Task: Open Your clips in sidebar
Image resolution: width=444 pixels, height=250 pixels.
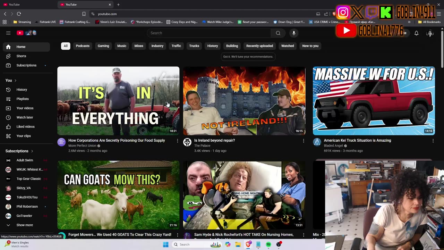Action: pyautogui.click(x=26, y=136)
